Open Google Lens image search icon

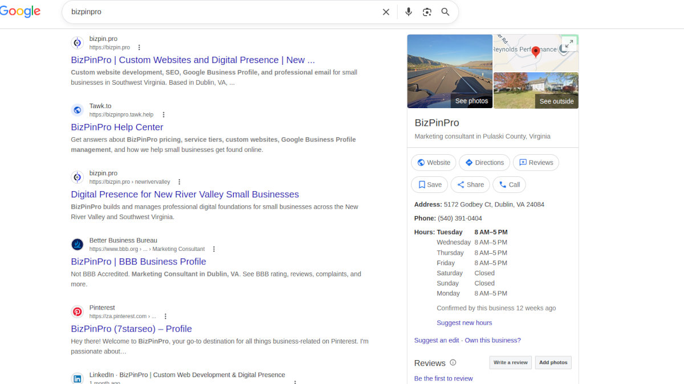click(x=427, y=12)
